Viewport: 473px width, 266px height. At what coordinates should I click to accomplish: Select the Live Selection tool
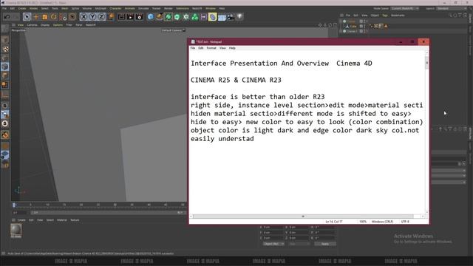coord(27,17)
